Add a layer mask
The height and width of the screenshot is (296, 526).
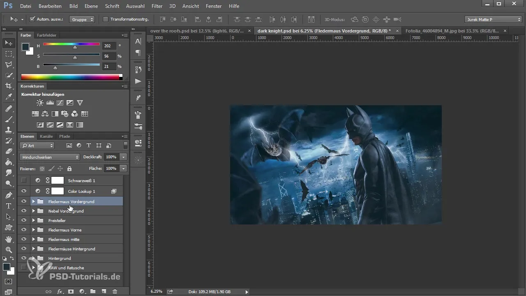(71, 291)
